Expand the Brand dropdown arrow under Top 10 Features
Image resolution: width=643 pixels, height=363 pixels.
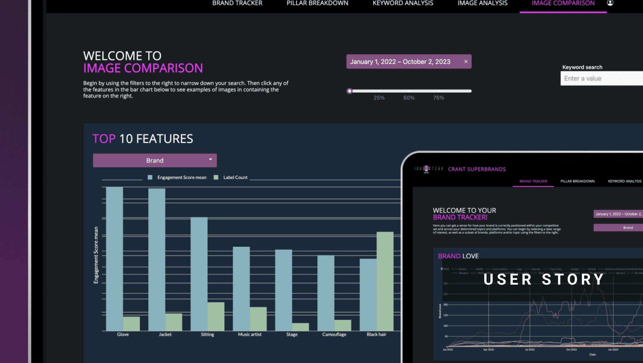(210, 160)
